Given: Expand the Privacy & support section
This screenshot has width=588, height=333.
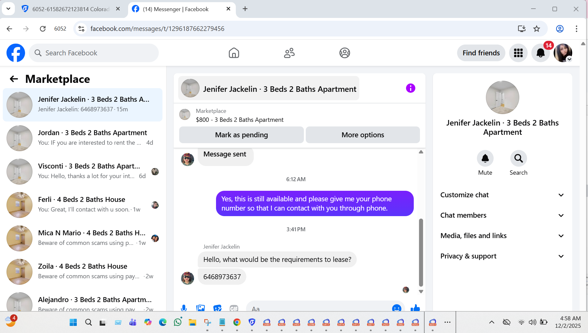Looking at the screenshot, I should (x=502, y=256).
